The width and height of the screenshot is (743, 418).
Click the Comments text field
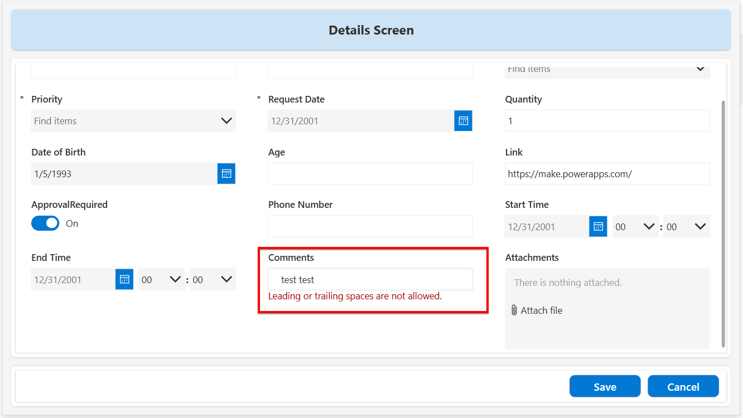370,280
